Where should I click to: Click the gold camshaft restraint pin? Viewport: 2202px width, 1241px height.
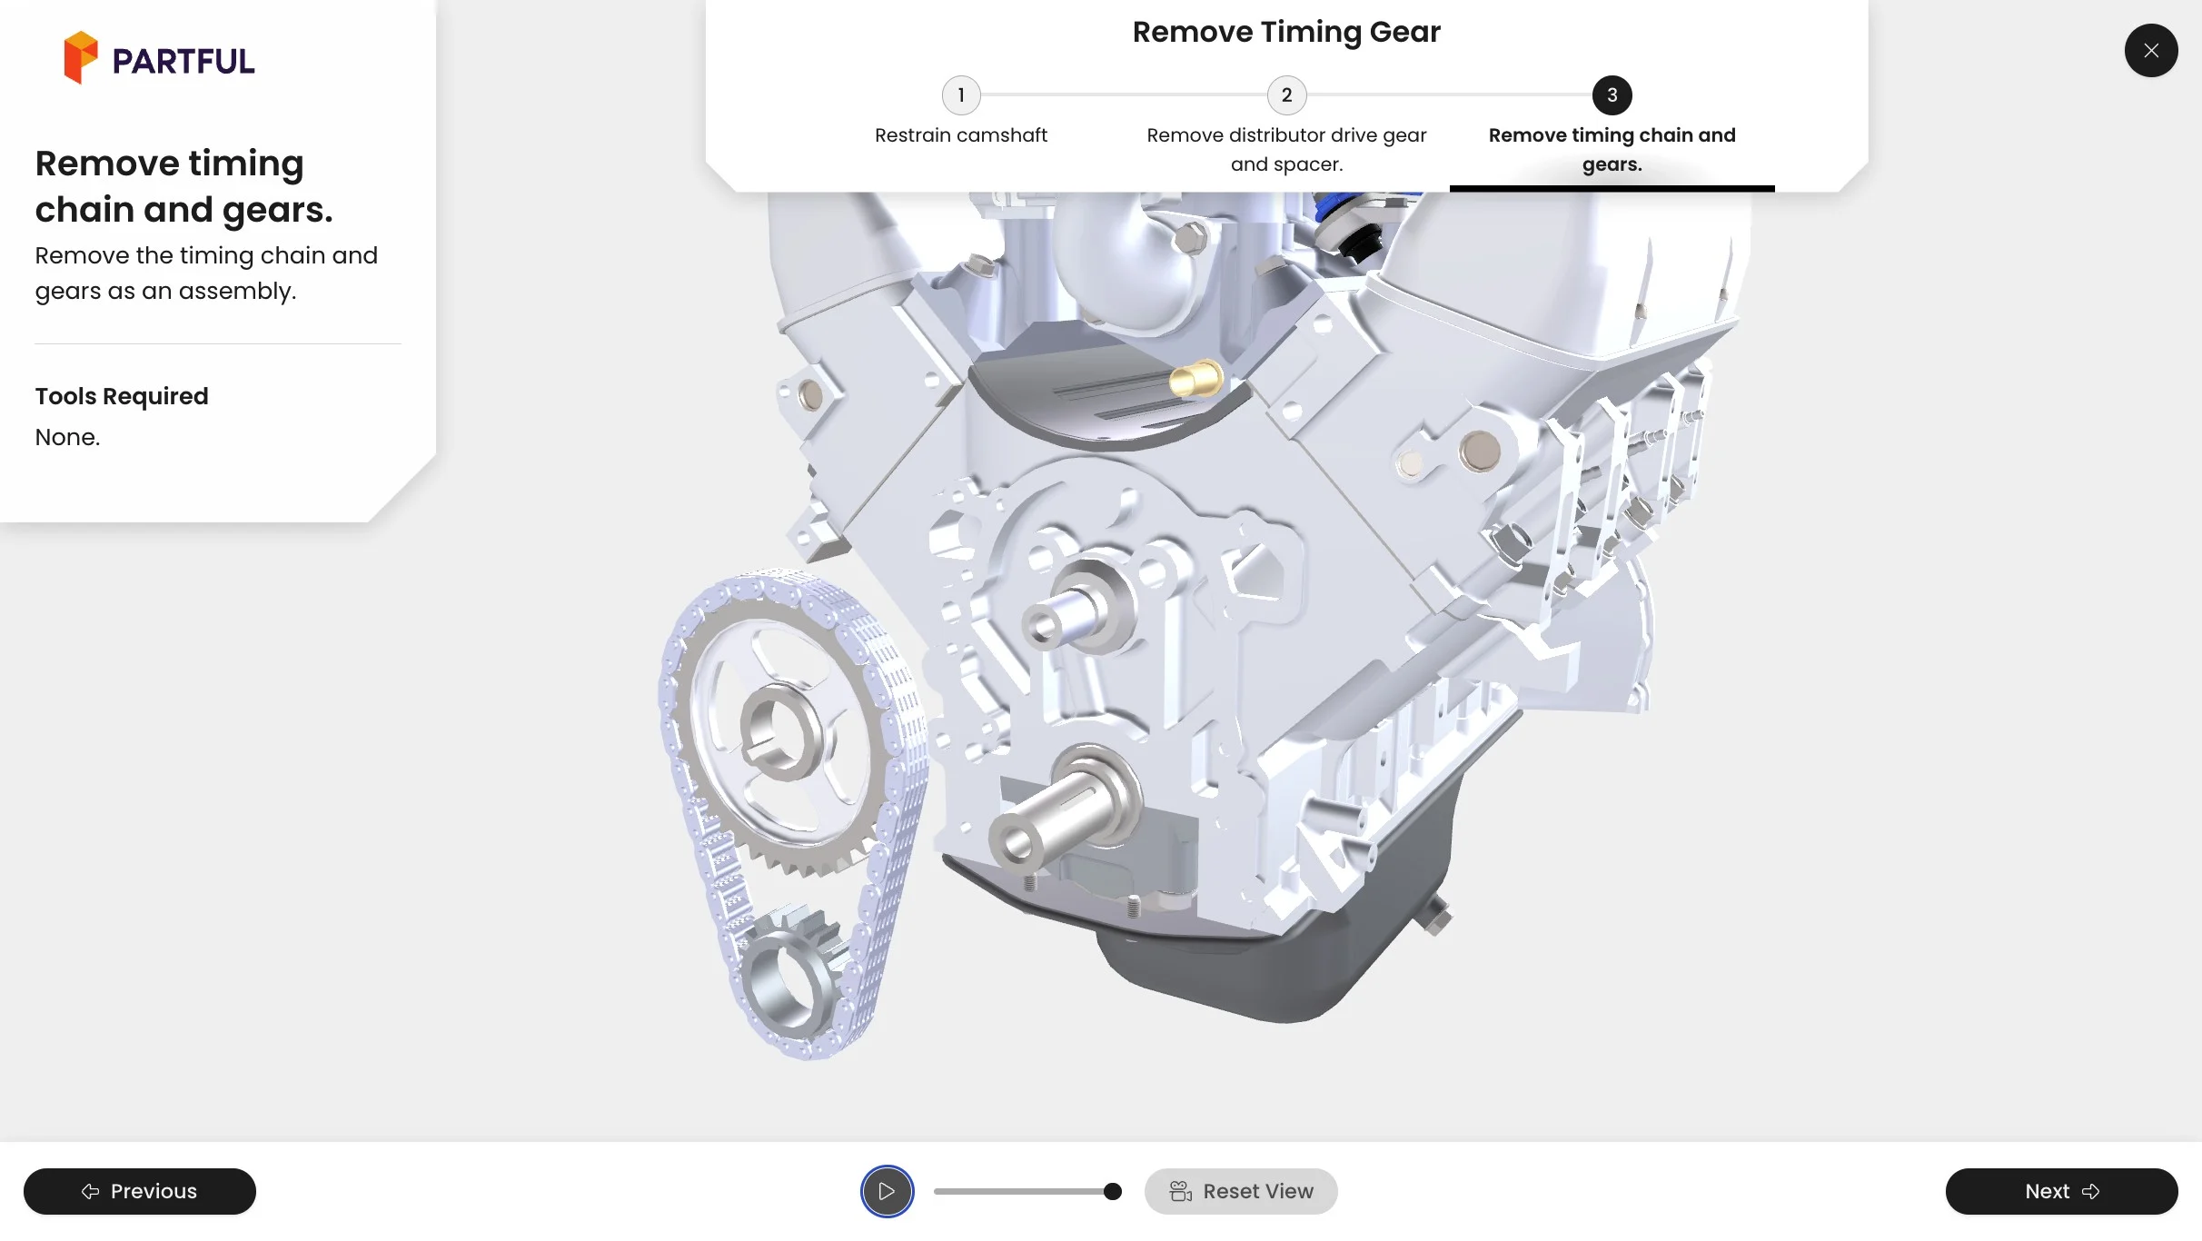(x=1195, y=378)
